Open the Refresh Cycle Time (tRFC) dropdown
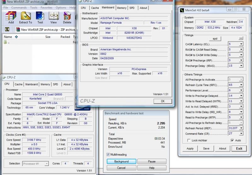The height and width of the screenshot is (175, 252). tap(241, 85)
